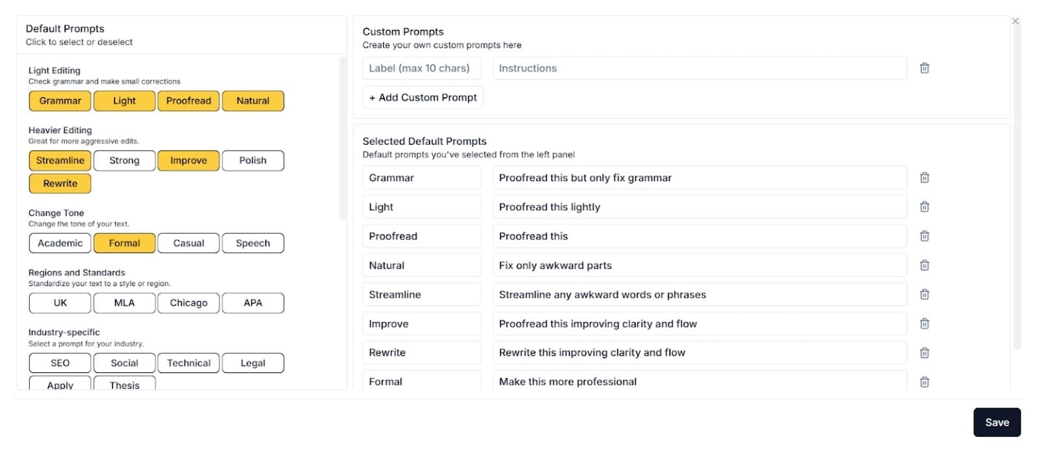Delete the Grammar prompt with trash icon
The image size is (1039, 449).
click(924, 178)
